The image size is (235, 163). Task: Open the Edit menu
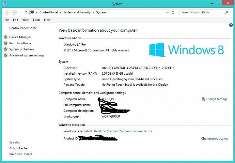(x=16, y=20)
